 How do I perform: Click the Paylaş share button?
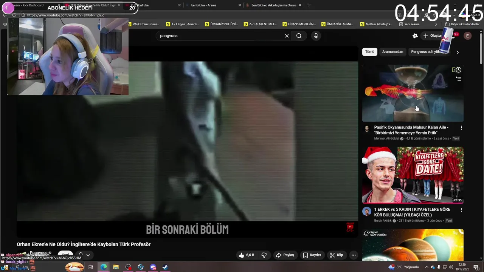tap(285, 255)
